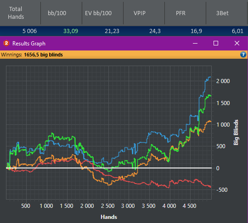The width and height of the screenshot is (248, 223).
Task: Click the Winnings 1656,5 big blinds text
Action: (x=32, y=55)
